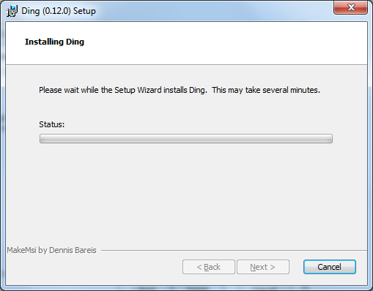Click the white header banner empty area
This screenshot has width=373, height=291.
tap(220, 42)
